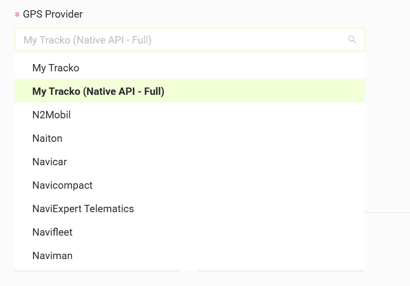Click the partially hidden right field below dropdown

pyautogui.click(x=281, y=269)
